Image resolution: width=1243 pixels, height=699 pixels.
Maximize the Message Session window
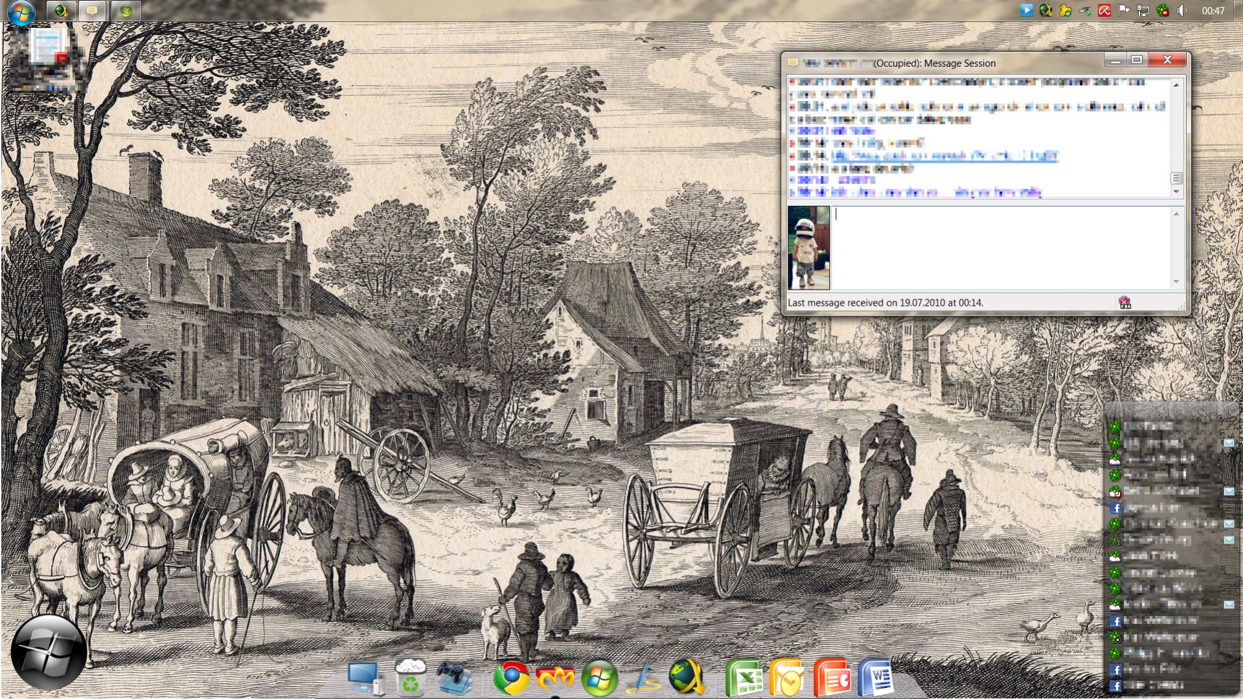click(x=1137, y=60)
